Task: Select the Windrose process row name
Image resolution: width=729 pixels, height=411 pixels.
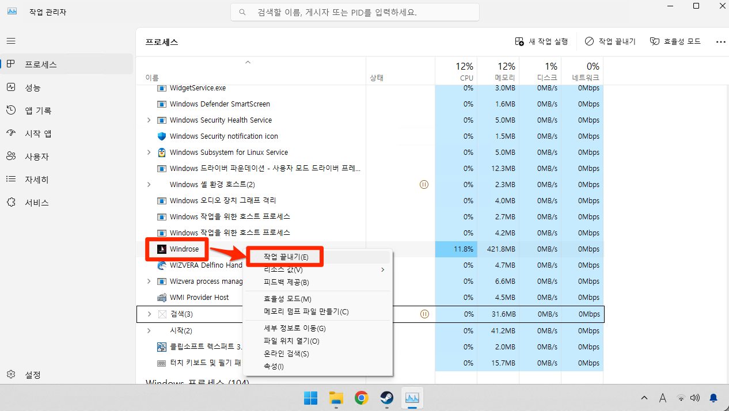Action: pos(184,249)
